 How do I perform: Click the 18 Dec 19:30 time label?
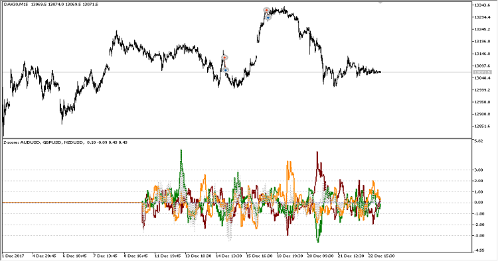click(290, 256)
